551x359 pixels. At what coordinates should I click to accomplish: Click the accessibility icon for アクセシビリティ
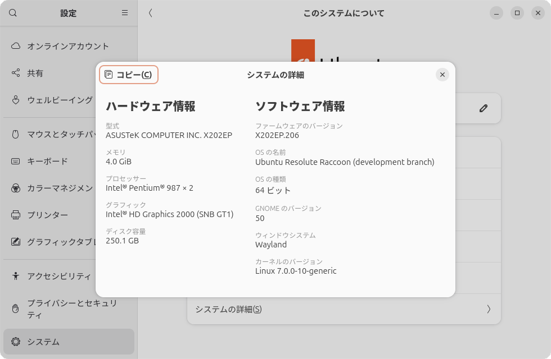pos(16,276)
